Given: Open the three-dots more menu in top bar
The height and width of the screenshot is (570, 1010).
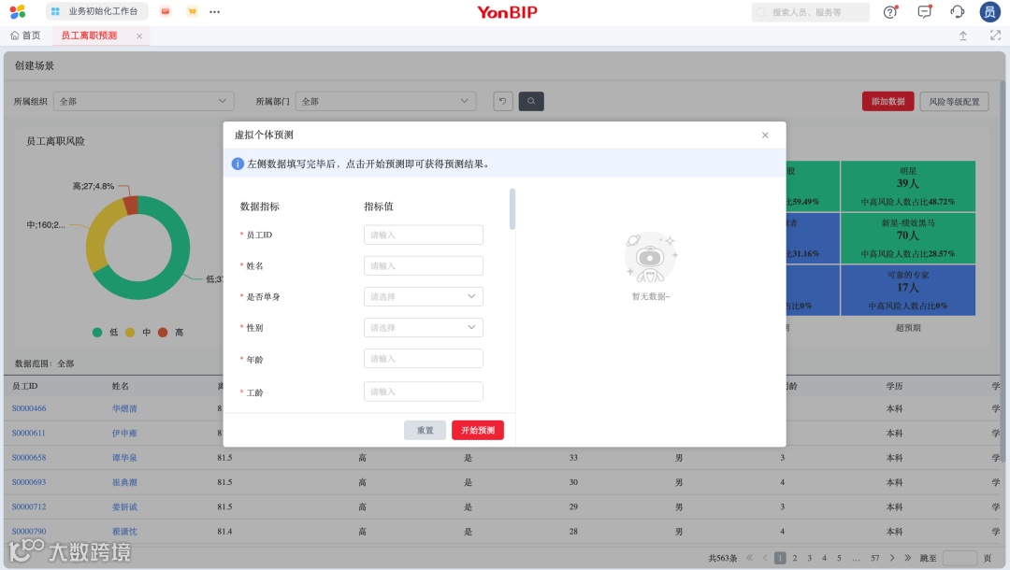Looking at the screenshot, I should point(214,11).
